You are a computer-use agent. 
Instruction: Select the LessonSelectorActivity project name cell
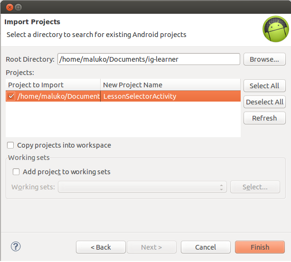tap(170, 96)
